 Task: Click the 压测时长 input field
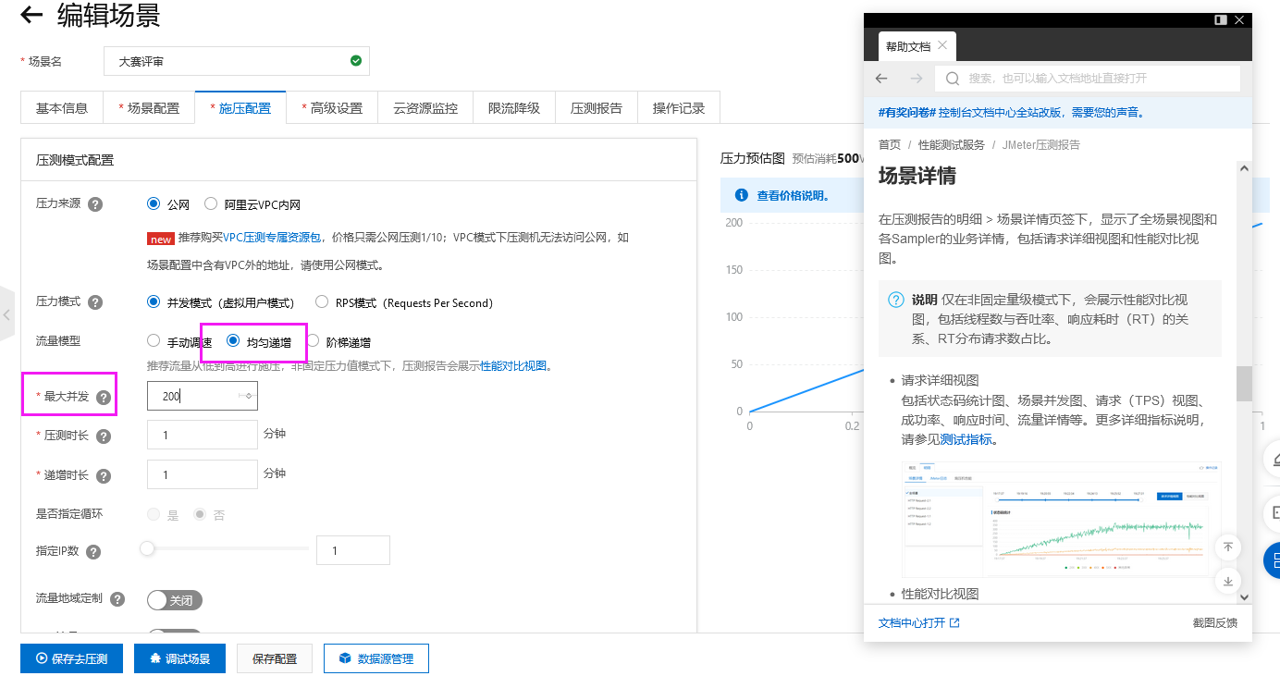(203, 435)
